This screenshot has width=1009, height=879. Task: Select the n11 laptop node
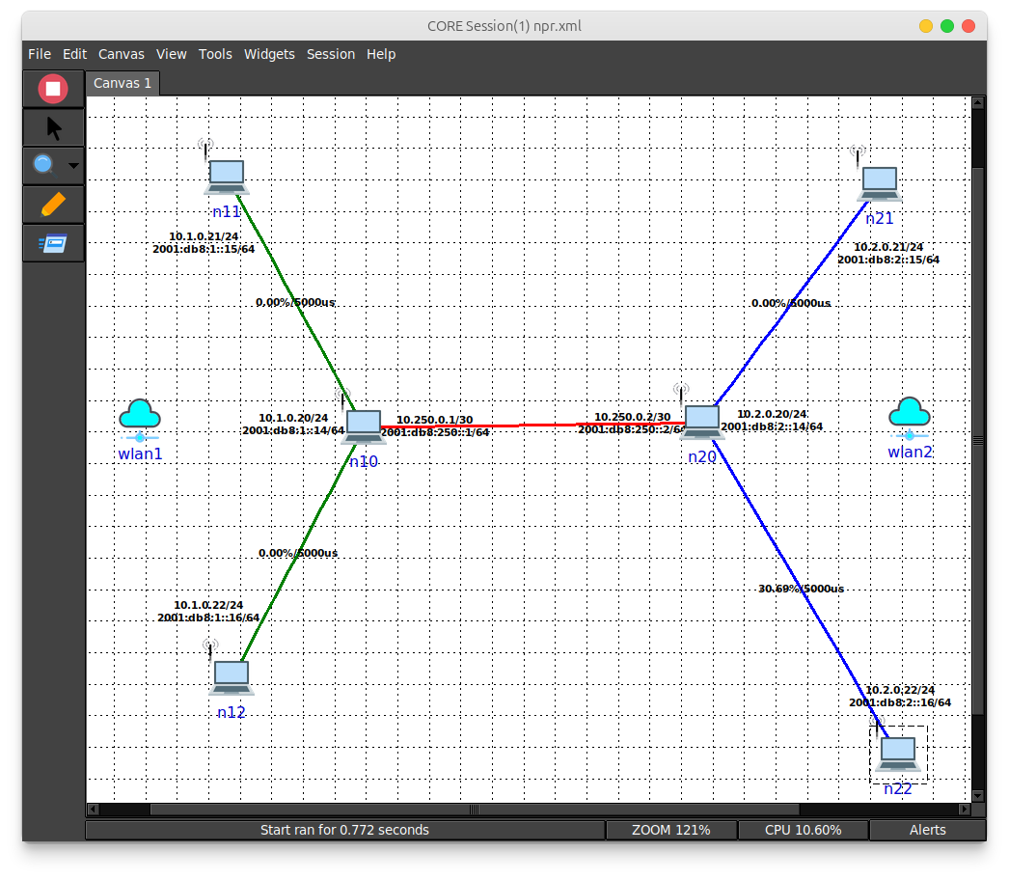point(227,177)
